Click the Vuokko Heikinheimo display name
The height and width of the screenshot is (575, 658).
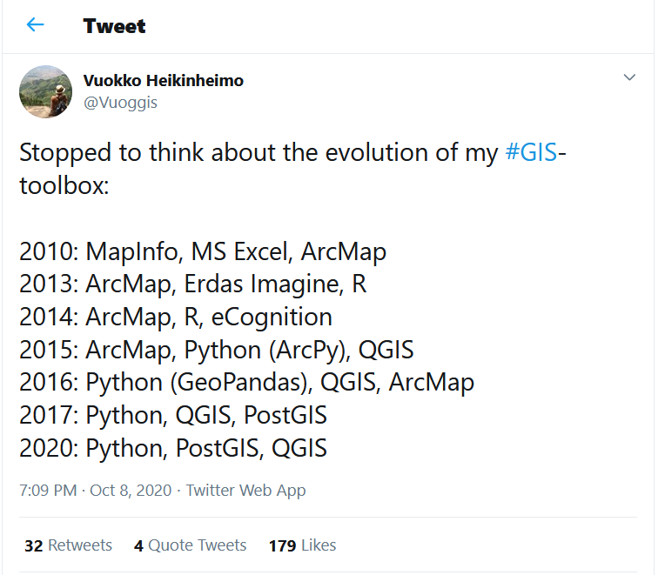[164, 81]
